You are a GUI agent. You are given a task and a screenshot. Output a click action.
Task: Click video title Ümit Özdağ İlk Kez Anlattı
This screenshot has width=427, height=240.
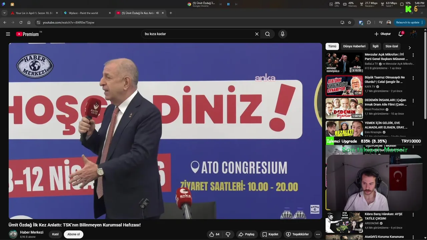point(75,225)
